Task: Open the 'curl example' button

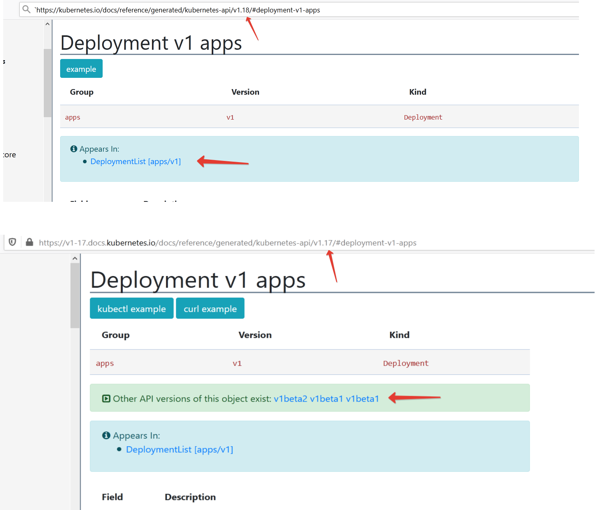Action: pos(210,308)
